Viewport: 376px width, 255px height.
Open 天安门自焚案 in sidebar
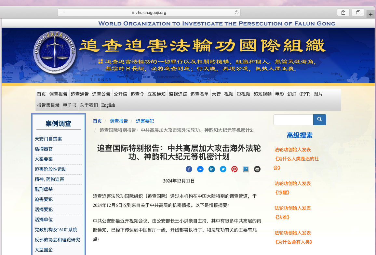click(48, 139)
